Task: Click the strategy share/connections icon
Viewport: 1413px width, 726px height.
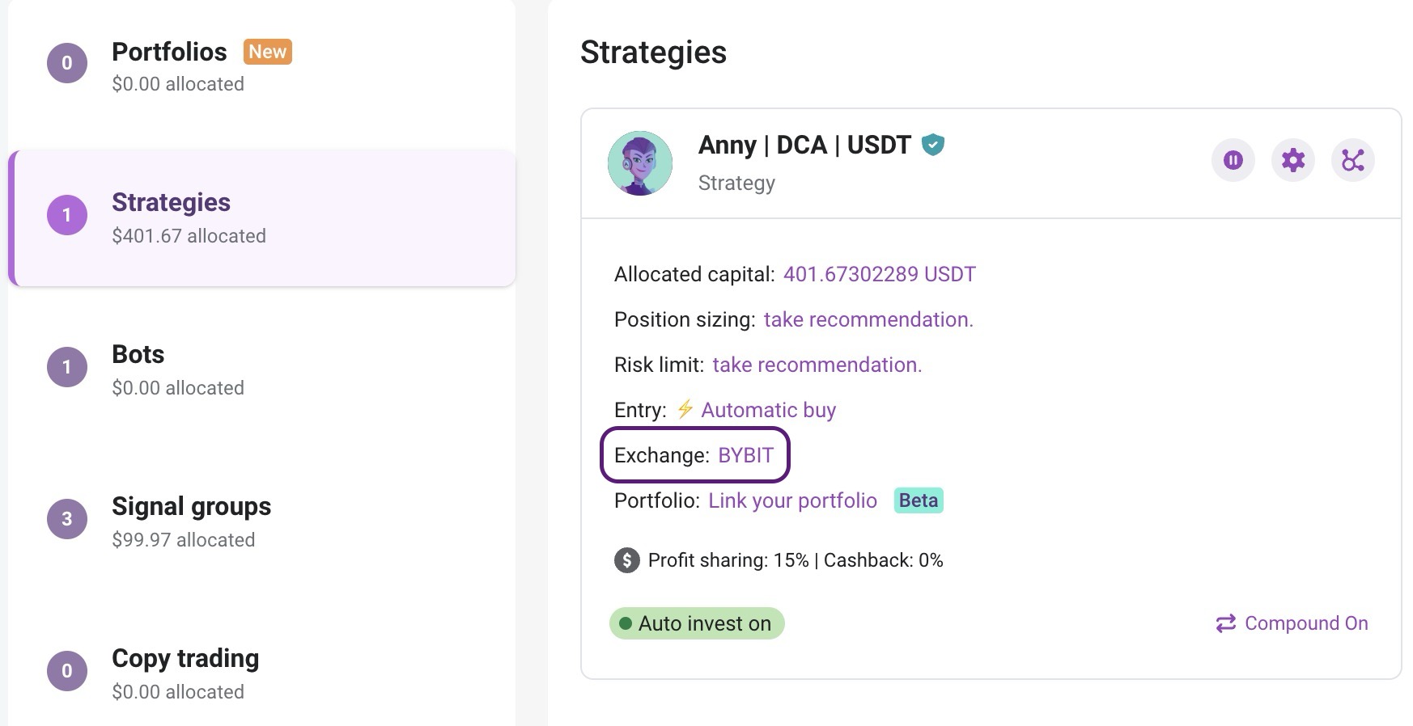Action: click(x=1352, y=160)
